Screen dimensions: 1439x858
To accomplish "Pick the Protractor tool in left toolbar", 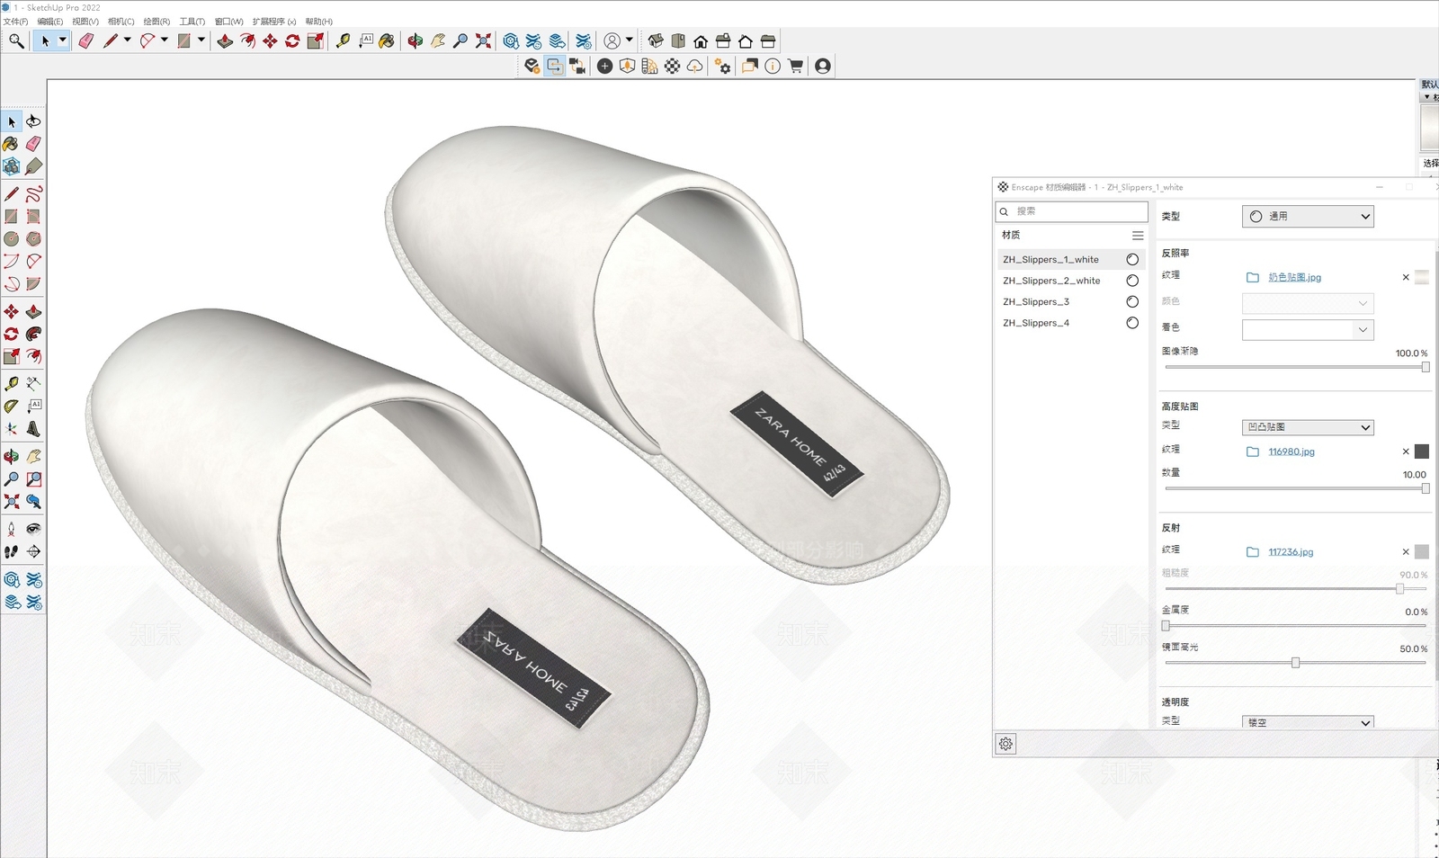I will [x=11, y=406].
